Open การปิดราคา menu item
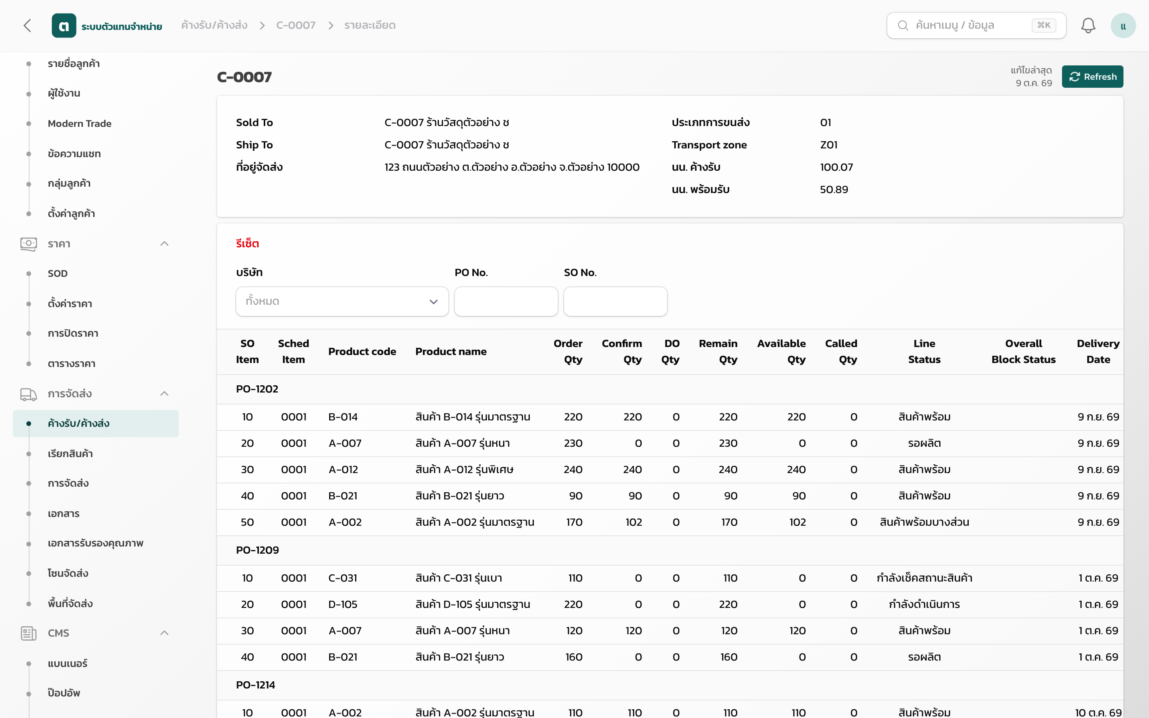This screenshot has width=1149, height=718. (x=73, y=333)
